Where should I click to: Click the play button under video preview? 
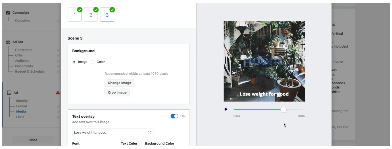coord(226,109)
